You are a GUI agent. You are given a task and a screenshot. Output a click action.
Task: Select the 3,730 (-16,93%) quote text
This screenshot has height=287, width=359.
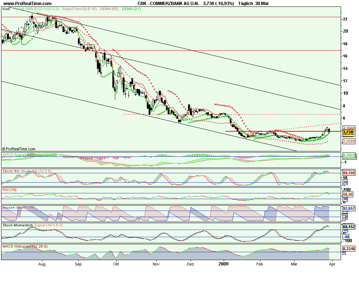tap(218, 4)
